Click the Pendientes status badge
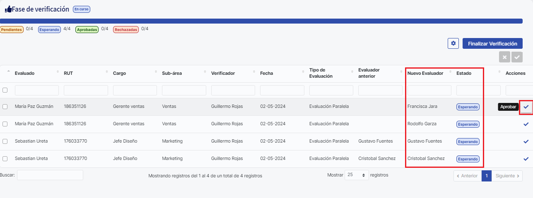533x198 pixels. click(x=11, y=30)
